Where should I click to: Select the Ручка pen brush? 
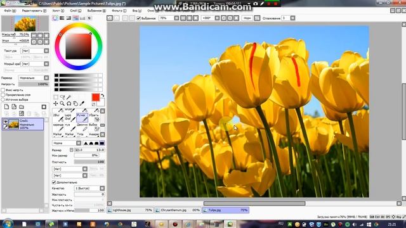click(82, 118)
